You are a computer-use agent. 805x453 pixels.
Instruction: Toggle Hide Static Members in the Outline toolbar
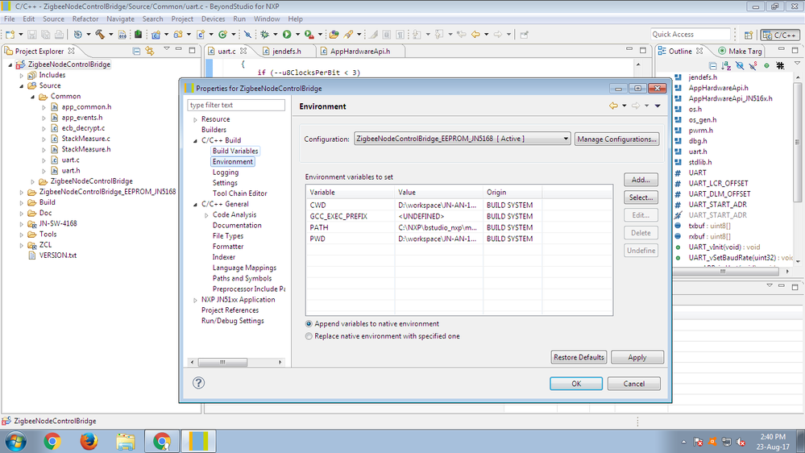point(753,66)
